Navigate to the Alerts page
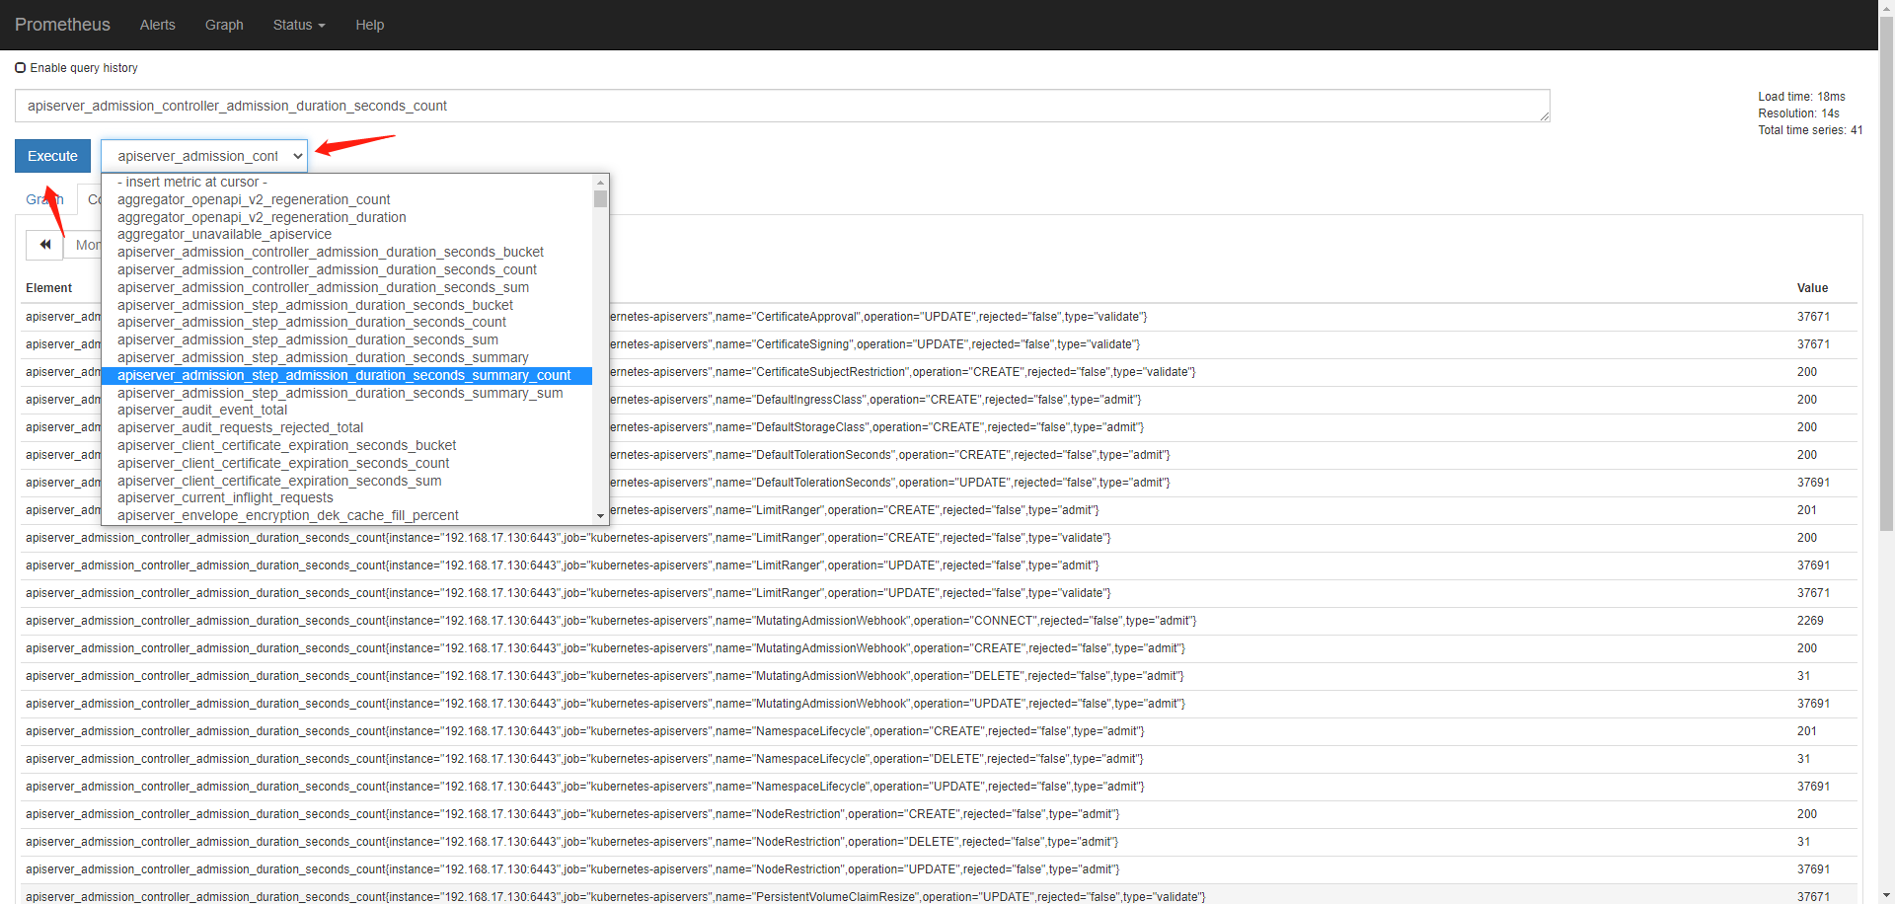1895x904 pixels. 157,25
